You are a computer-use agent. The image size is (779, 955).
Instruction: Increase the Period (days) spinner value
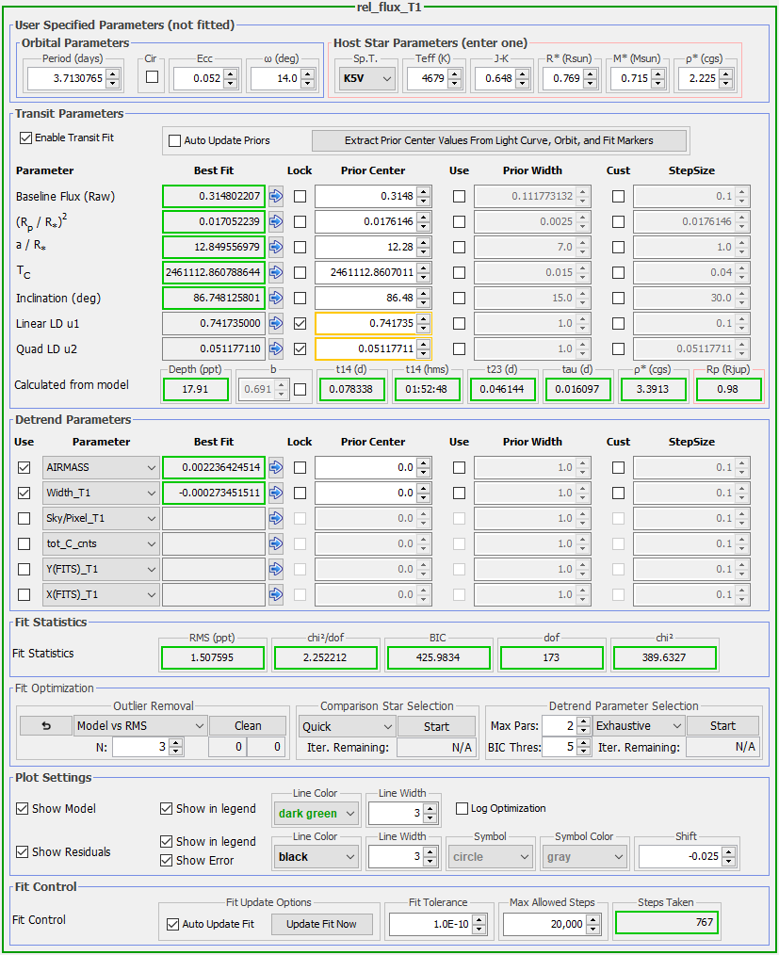[112, 74]
